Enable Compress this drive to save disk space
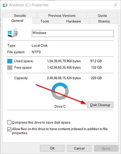121x154 pixels. 9,123
